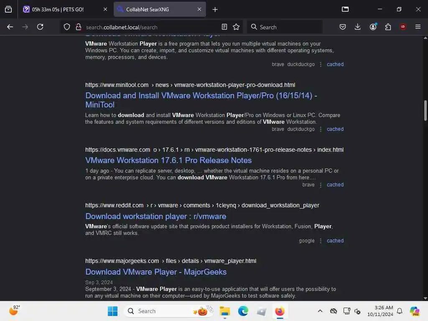Open cached copy of the MiniTool result

click(335, 129)
